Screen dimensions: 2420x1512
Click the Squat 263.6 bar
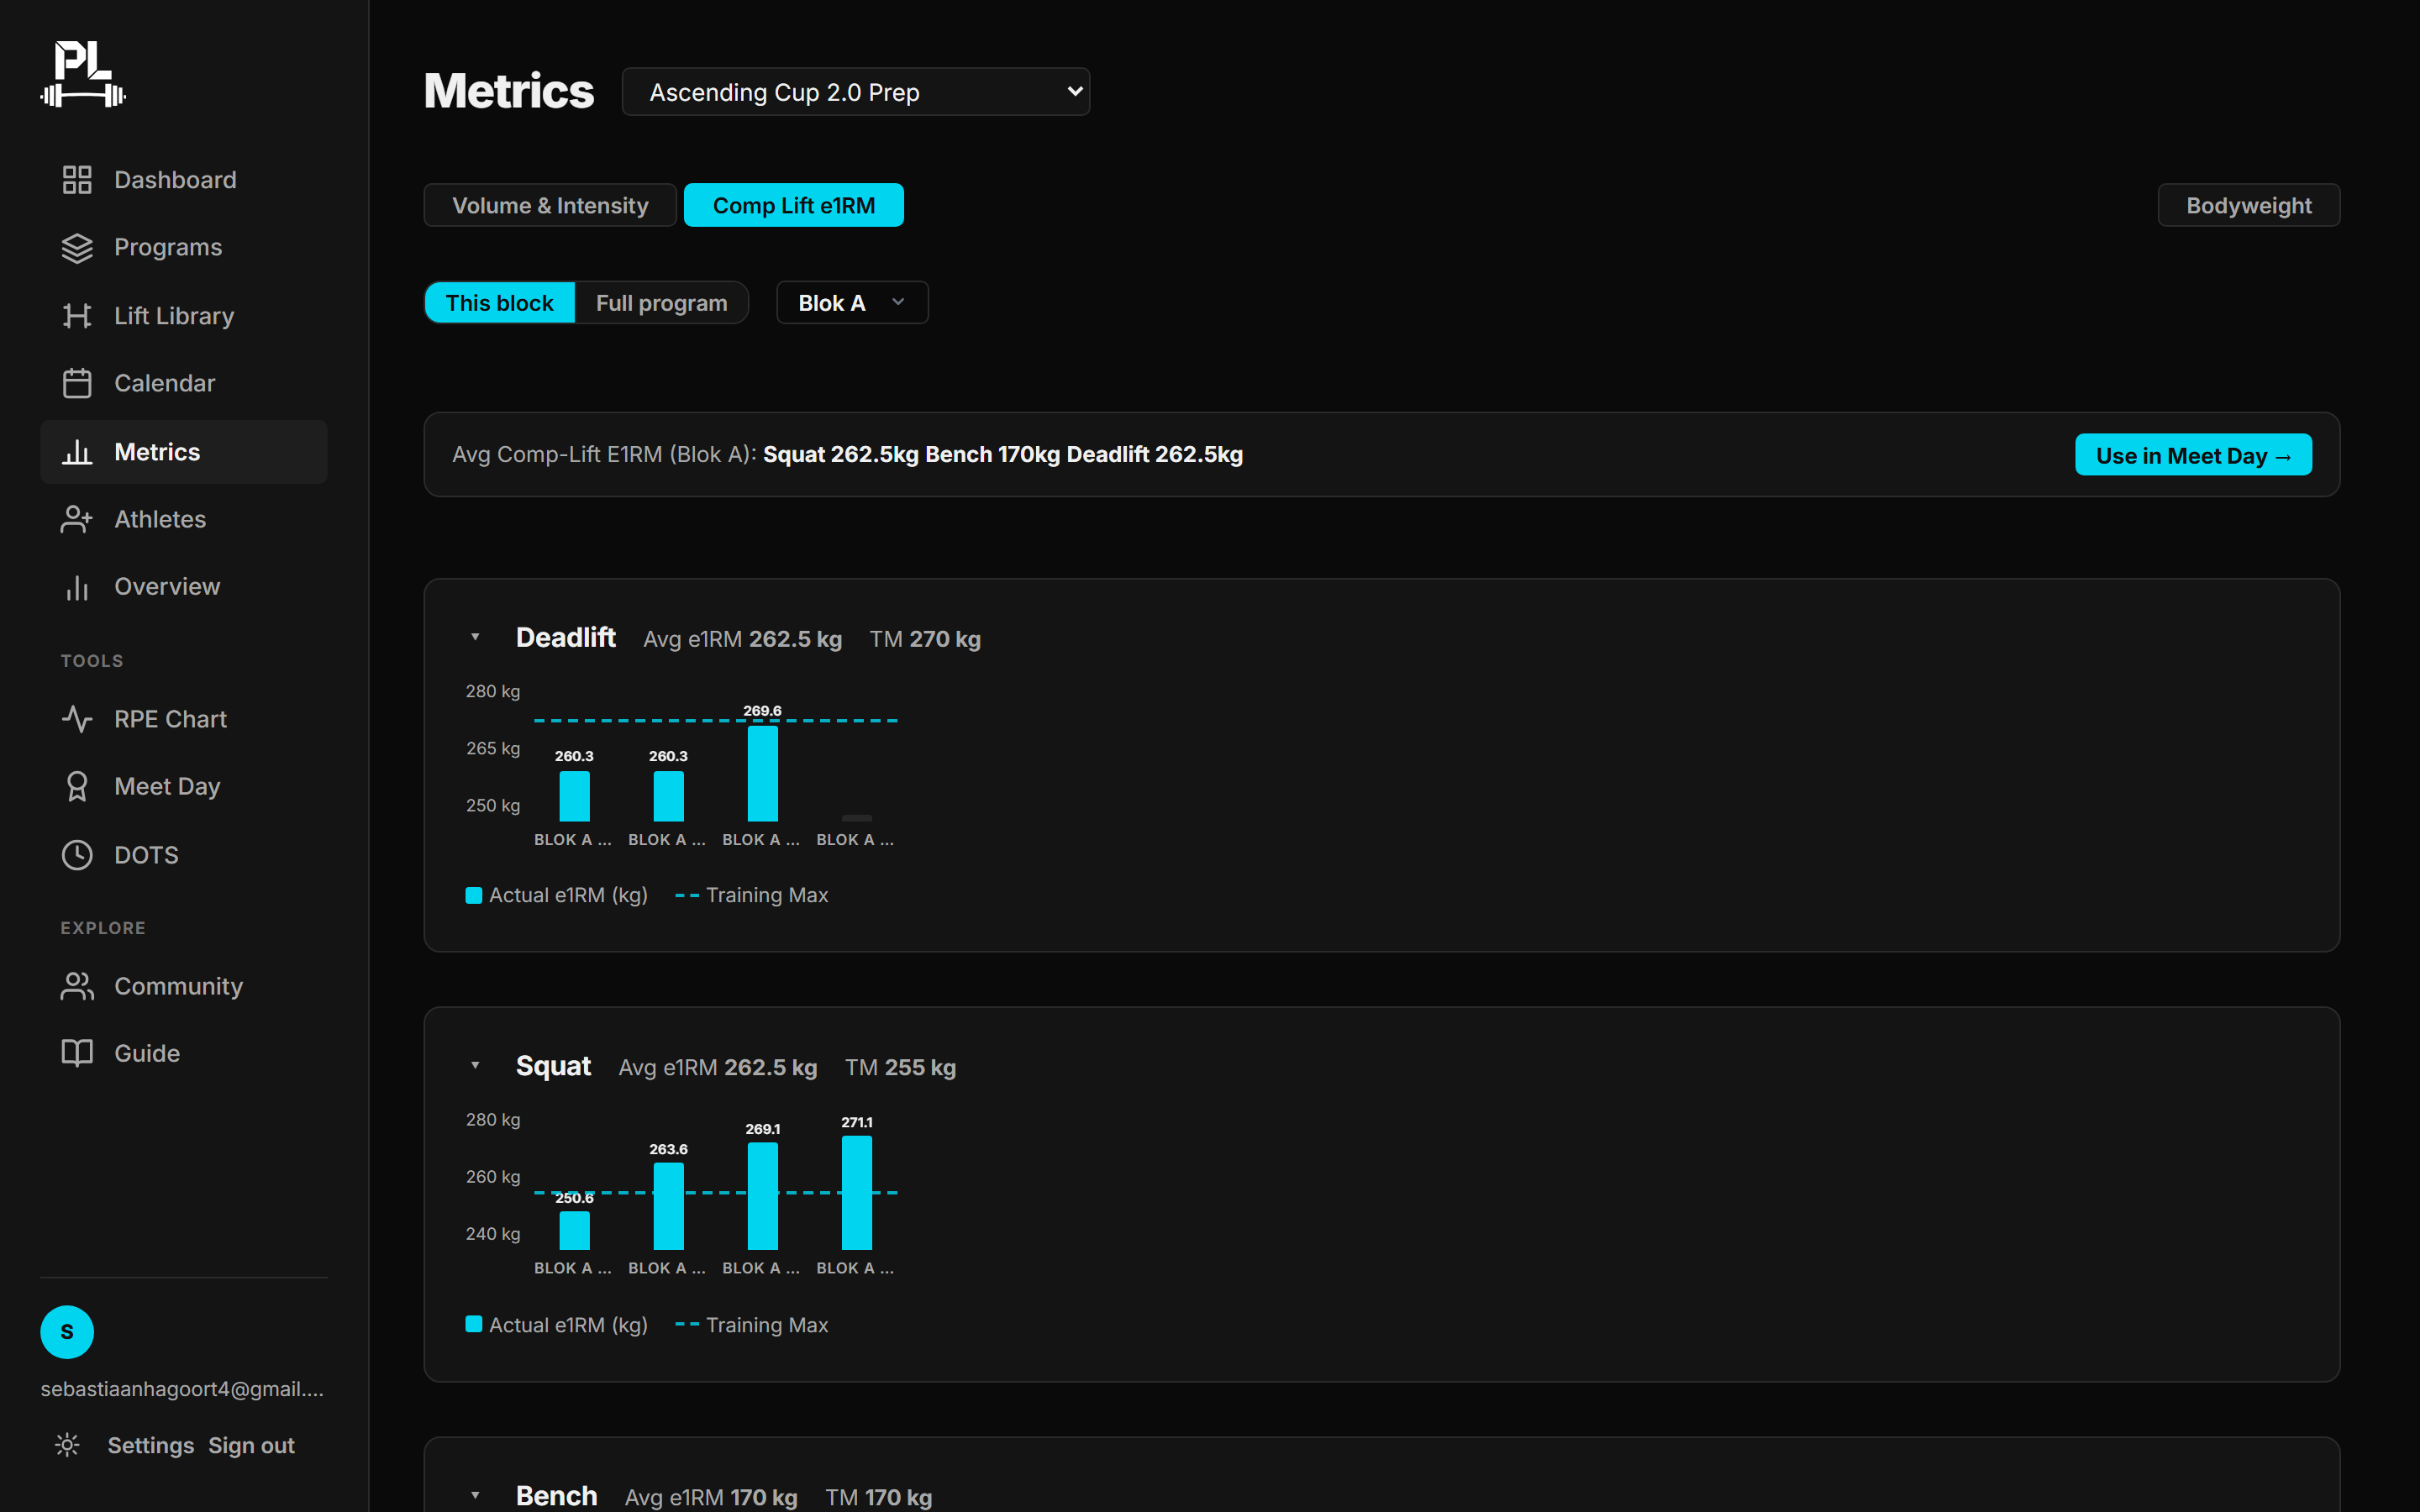[668, 1206]
